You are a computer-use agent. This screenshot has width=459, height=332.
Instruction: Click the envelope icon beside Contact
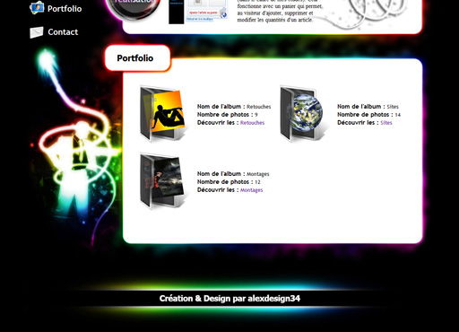(x=37, y=32)
